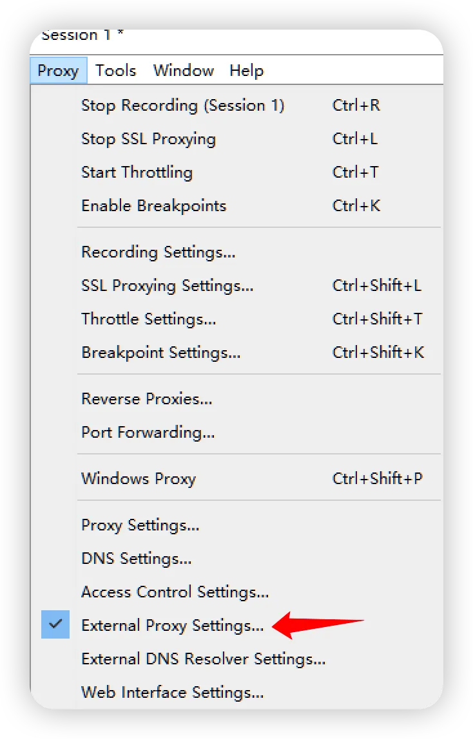The width and height of the screenshot is (473, 739).
Task: Select Stop Recording (Session 1)
Action: (182, 105)
